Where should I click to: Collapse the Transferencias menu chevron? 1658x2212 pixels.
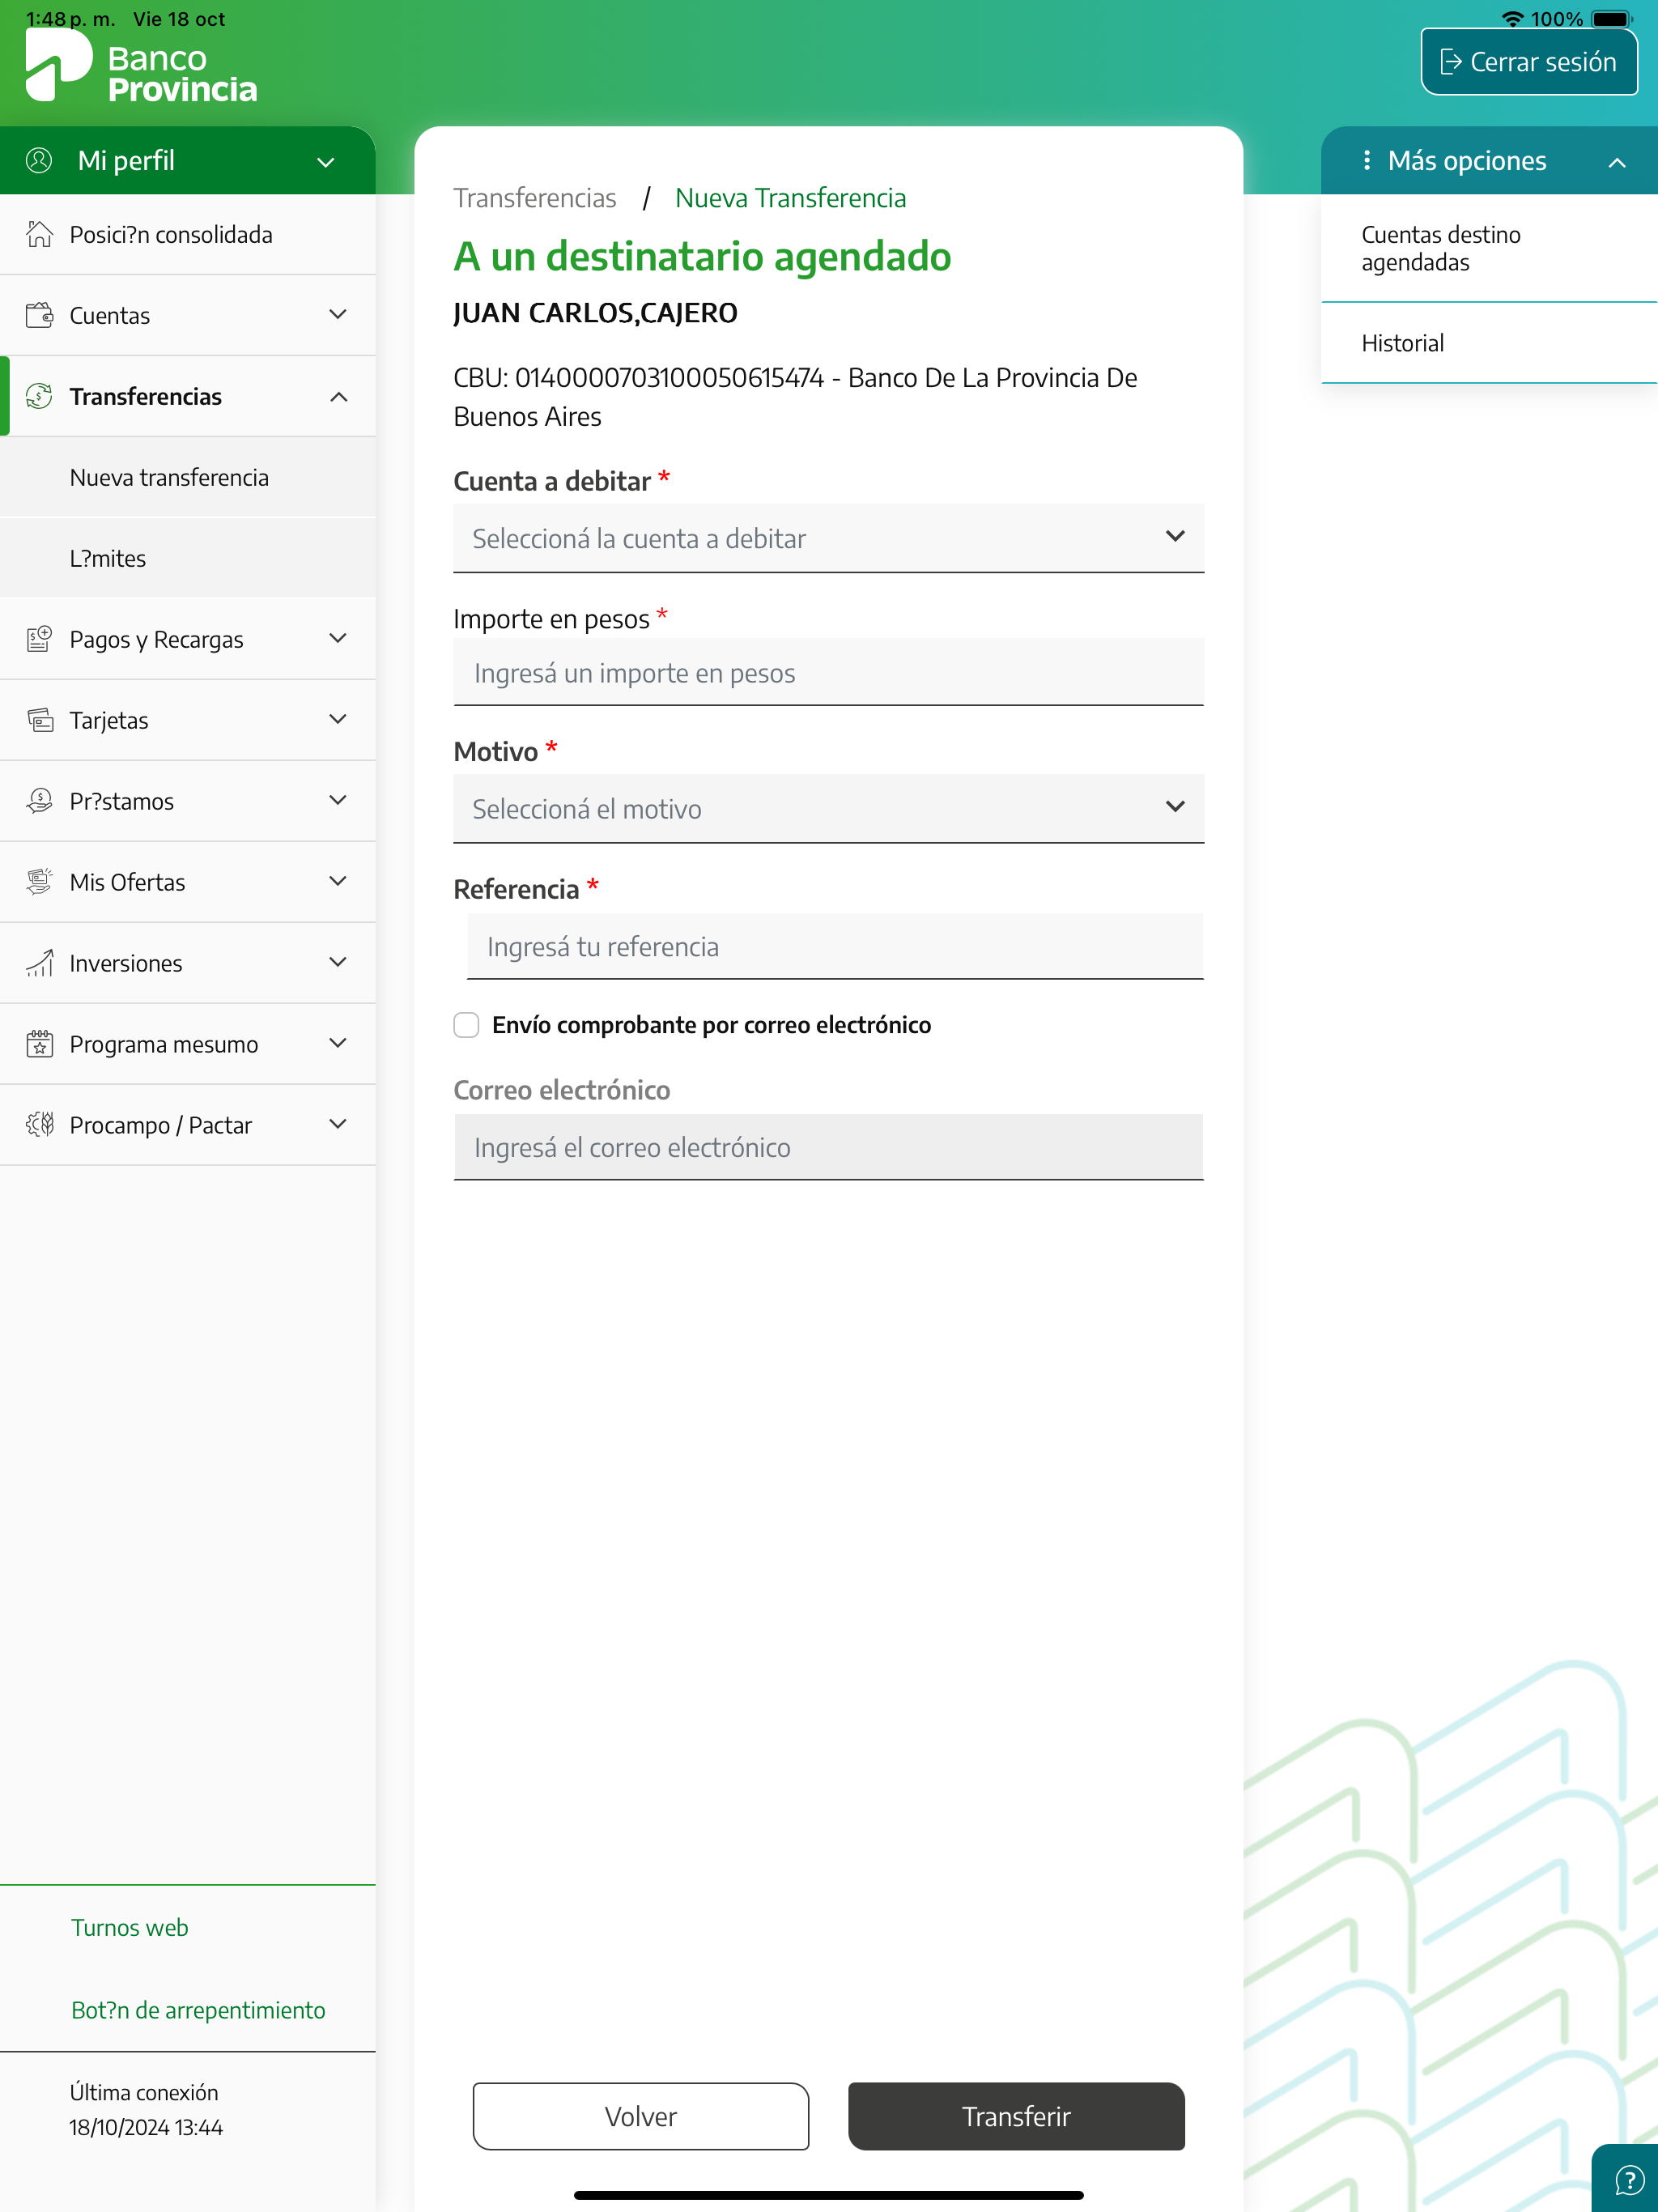pyautogui.click(x=339, y=397)
